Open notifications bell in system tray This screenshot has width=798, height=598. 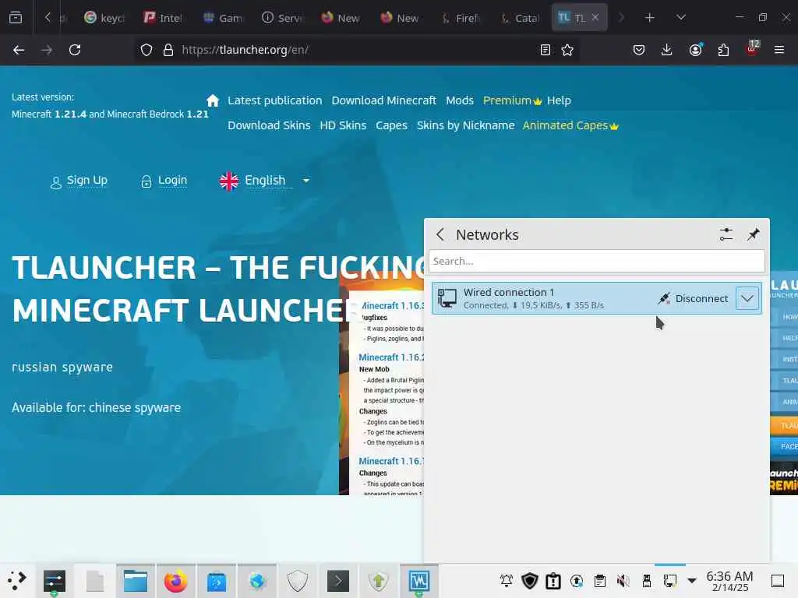click(507, 580)
